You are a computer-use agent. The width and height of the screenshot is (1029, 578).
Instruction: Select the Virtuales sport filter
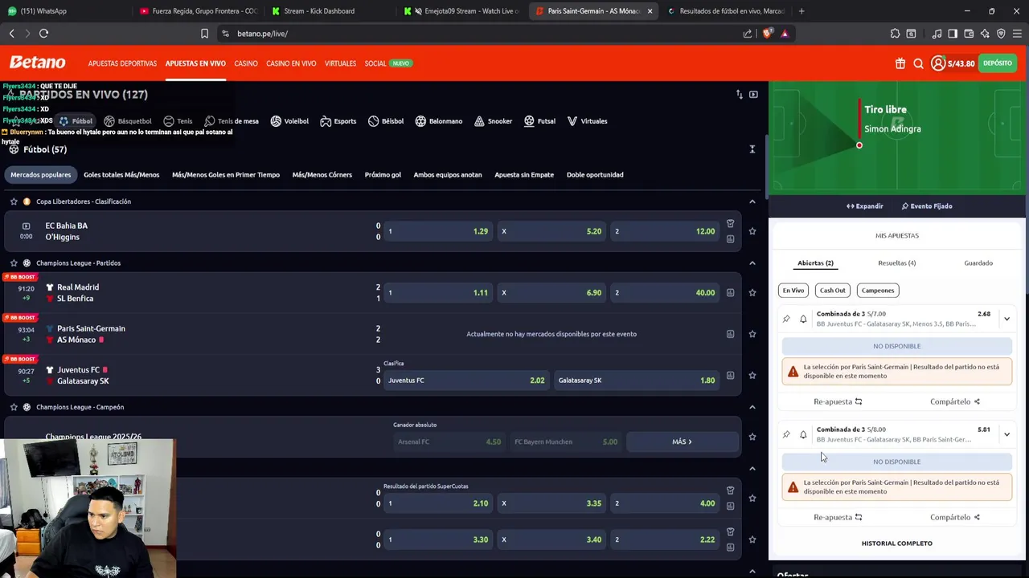click(587, 121)
